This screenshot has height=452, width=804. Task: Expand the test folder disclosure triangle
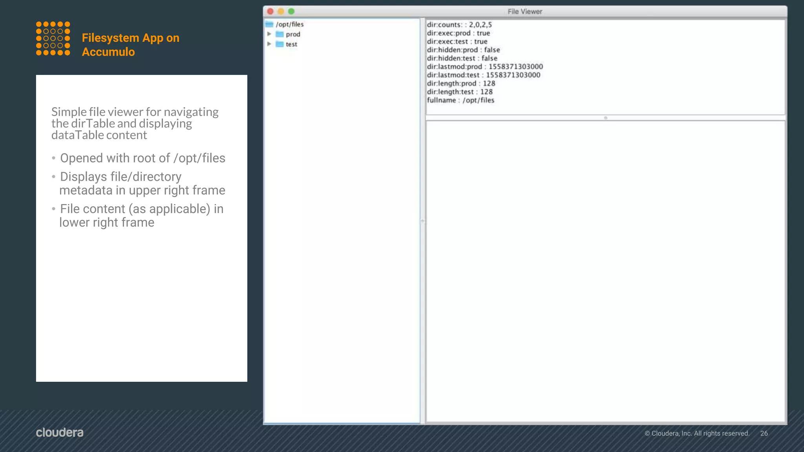tap(269, 44)
